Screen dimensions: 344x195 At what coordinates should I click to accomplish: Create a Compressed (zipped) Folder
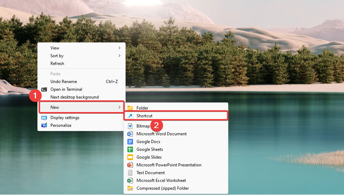coord(176,188)
